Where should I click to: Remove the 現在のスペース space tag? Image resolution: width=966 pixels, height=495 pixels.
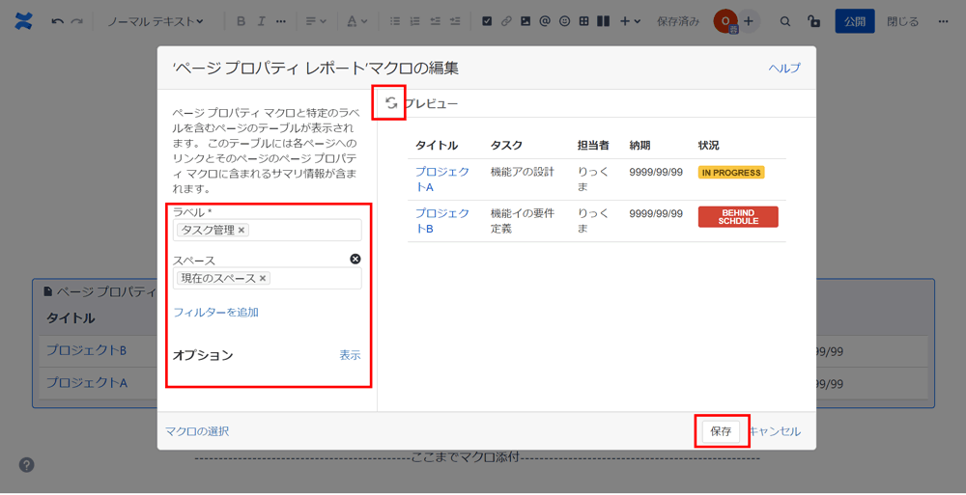(x=262, y=279)
